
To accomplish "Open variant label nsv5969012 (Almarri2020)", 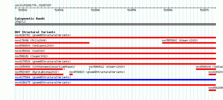I will (x=107, y=67).
